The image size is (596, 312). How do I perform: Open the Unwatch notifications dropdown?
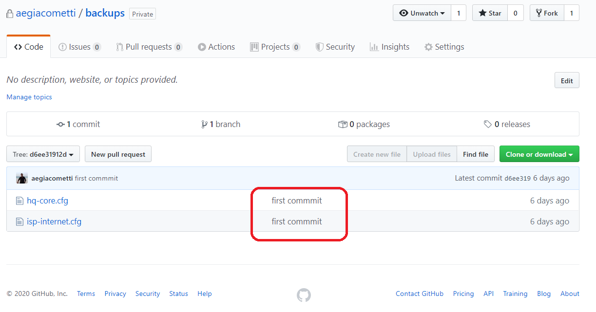point(422,13)
